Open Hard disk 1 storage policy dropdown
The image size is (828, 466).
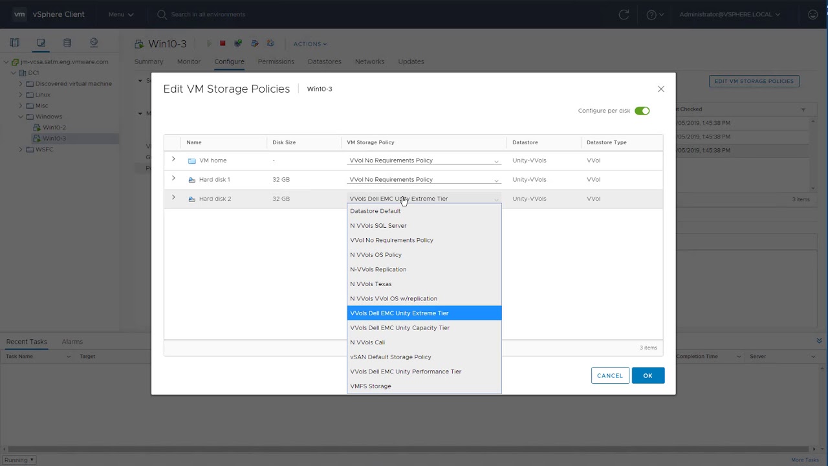pos(424,180)
